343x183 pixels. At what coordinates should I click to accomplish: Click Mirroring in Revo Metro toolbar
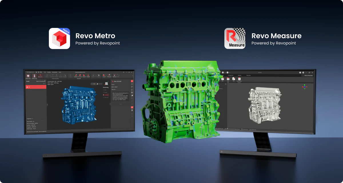point(114,76)
